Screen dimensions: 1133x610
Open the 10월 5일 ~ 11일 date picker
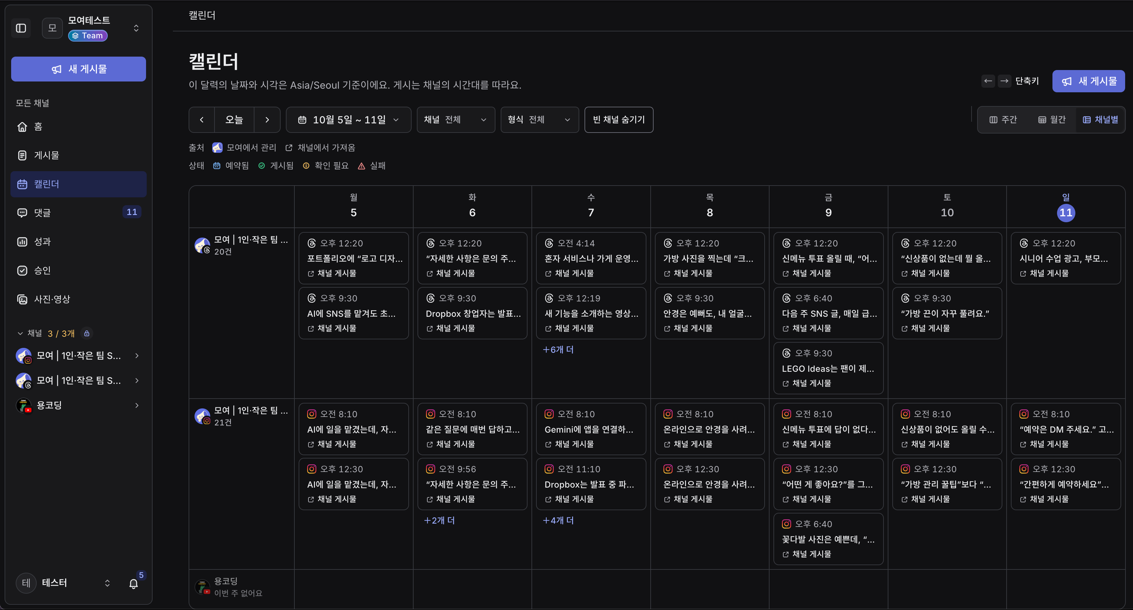pyautogui.click(x=348, y=119)
